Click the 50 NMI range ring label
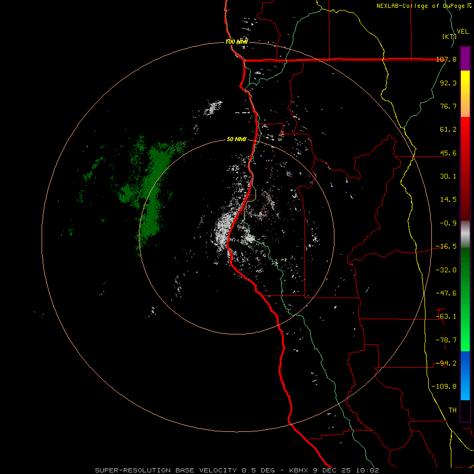474x474 pixels. (x=236, y=140)
